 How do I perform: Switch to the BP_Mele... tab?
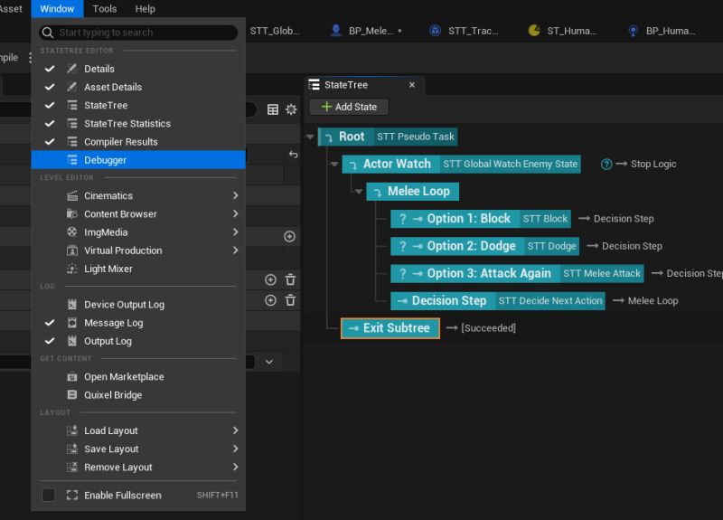(x=367, y=31)
